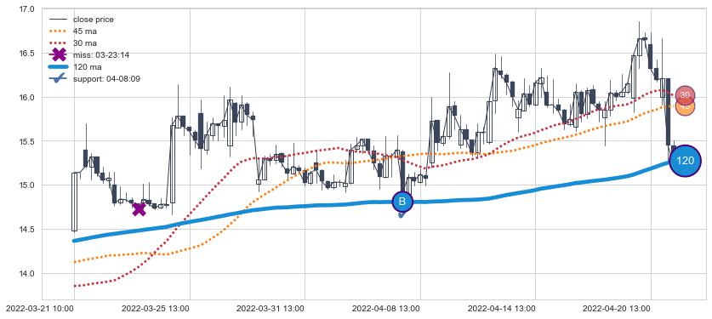Select the '45 ma' legend label
Image resolution: width=712 pixels, height=319 pixels.
point(85,31)
